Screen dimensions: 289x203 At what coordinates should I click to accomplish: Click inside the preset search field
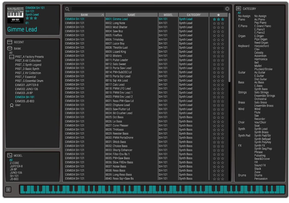pos(148,9)
